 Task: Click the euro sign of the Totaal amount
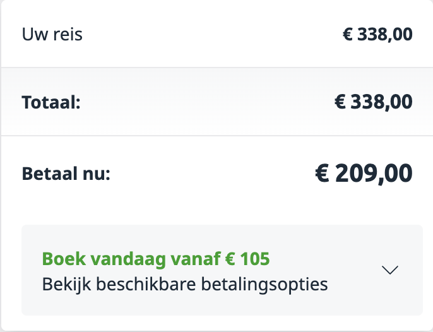point(341,101)
